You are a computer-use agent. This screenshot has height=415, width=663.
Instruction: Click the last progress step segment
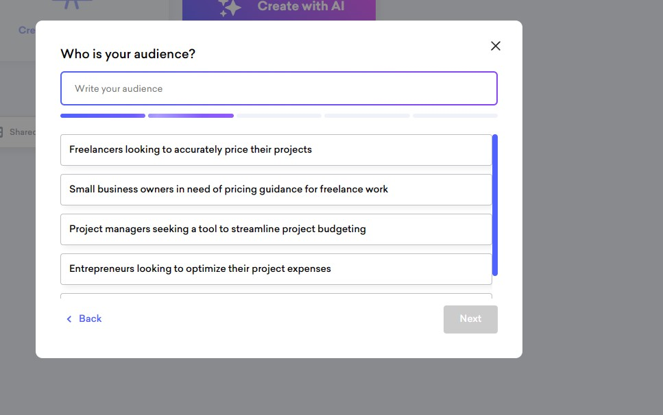pyautogui.click(x=455, y=116)
